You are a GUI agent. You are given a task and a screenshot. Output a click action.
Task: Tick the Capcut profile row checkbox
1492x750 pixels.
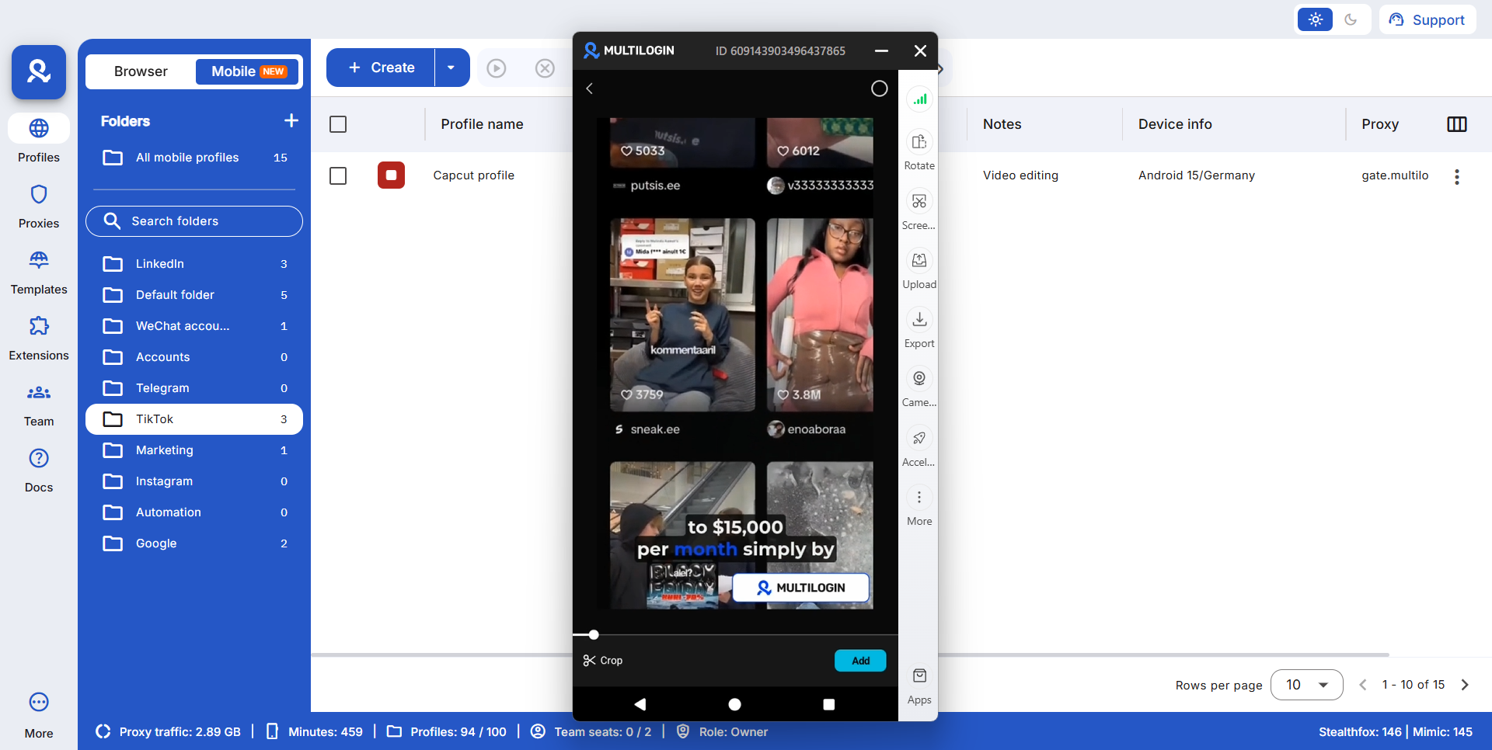[338, 176]
